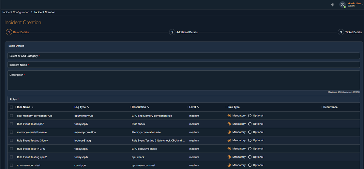Screen dimensions: 364x169
Task: Check the cpu-memory-correlation-rule row checkbox
Action: coord(11,116)
